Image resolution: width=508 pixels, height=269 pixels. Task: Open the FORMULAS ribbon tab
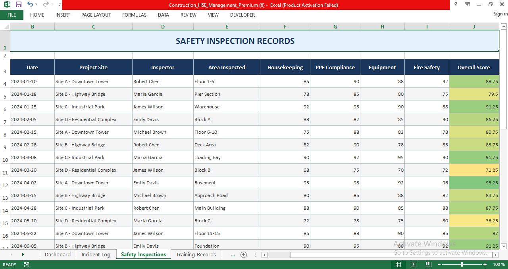tap(134, 15)
